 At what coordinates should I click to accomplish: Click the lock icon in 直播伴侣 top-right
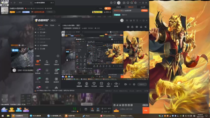coord(132,27)
